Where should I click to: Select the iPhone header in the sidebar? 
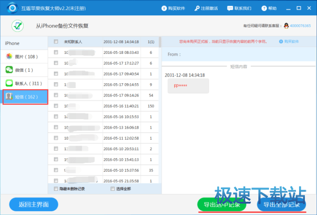[x=24, y=43]
